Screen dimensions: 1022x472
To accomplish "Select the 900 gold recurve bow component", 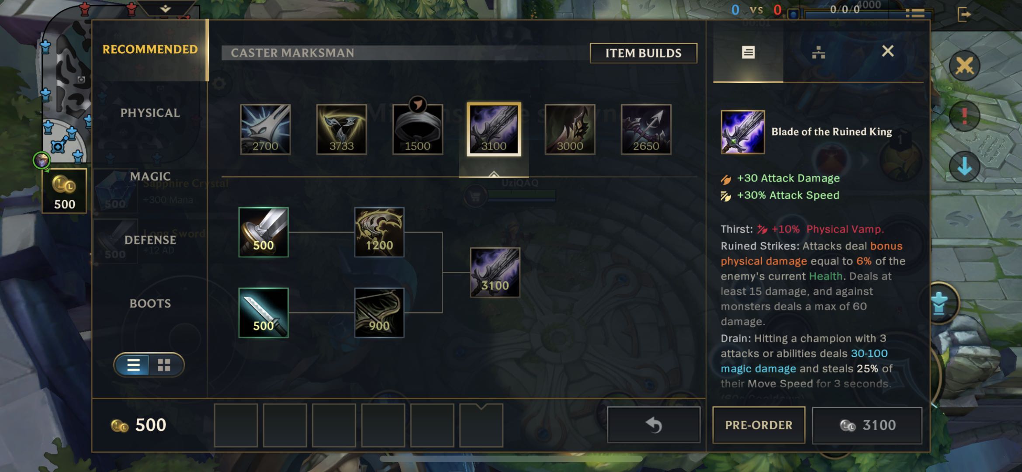I will 379,312.
